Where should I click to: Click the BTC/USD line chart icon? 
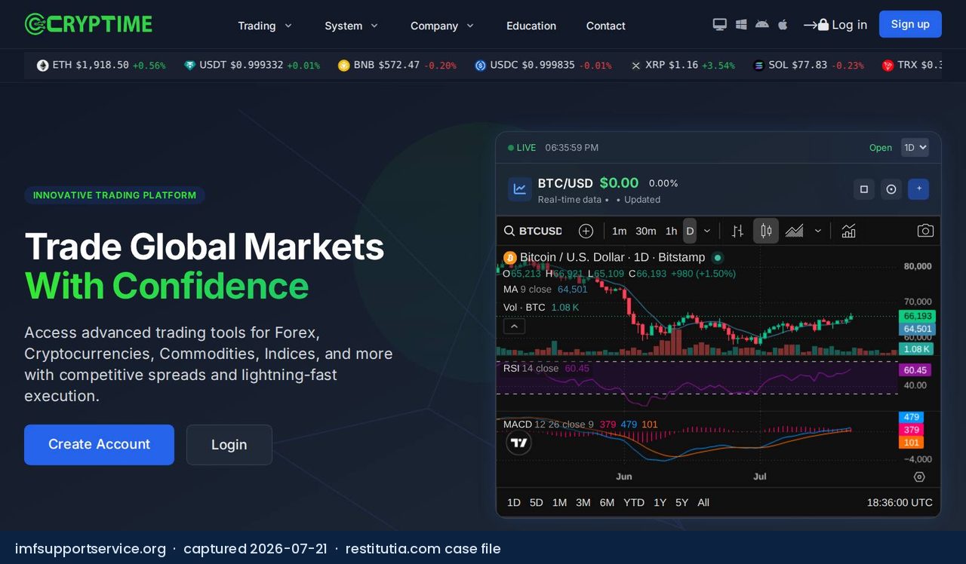(519, 189)
